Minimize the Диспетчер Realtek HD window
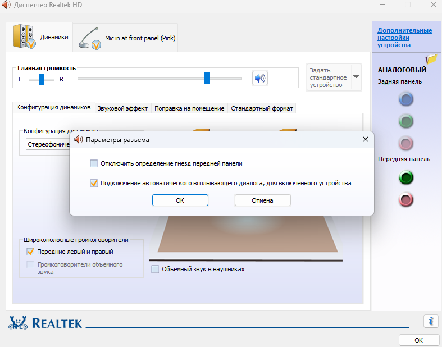 pos(382,5)
